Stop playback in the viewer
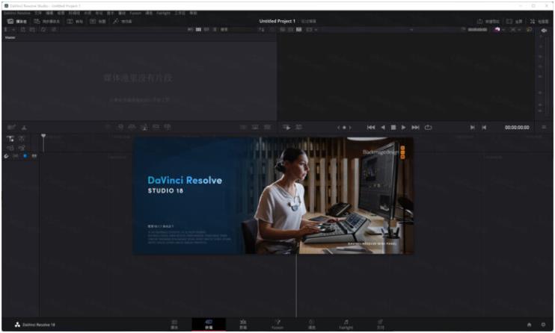 393,127
